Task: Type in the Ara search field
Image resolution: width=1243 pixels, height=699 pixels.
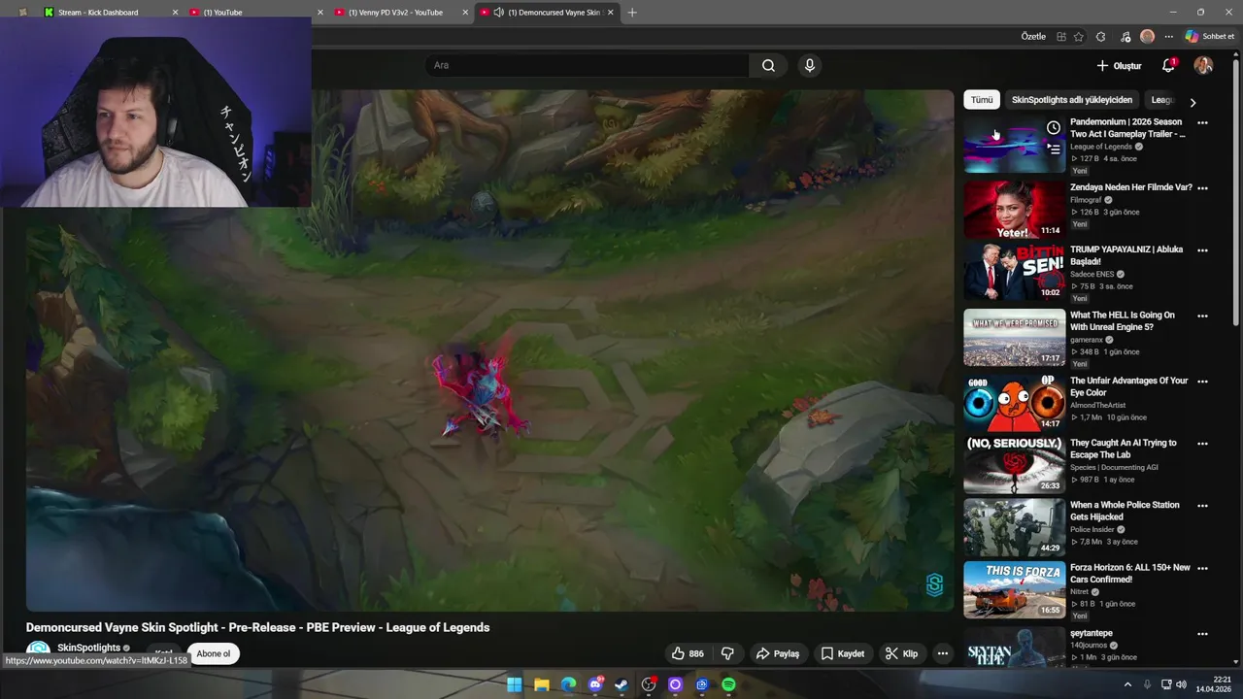Action: (587, 65)
